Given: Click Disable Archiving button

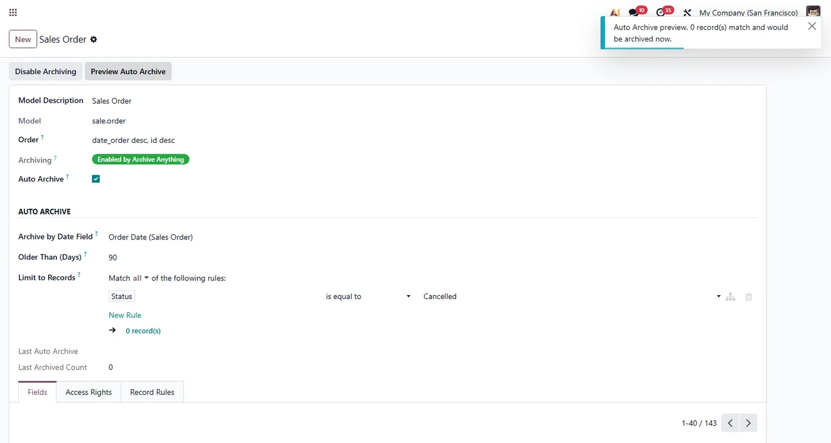Looking at the screenshot, I should pos(46,71).
